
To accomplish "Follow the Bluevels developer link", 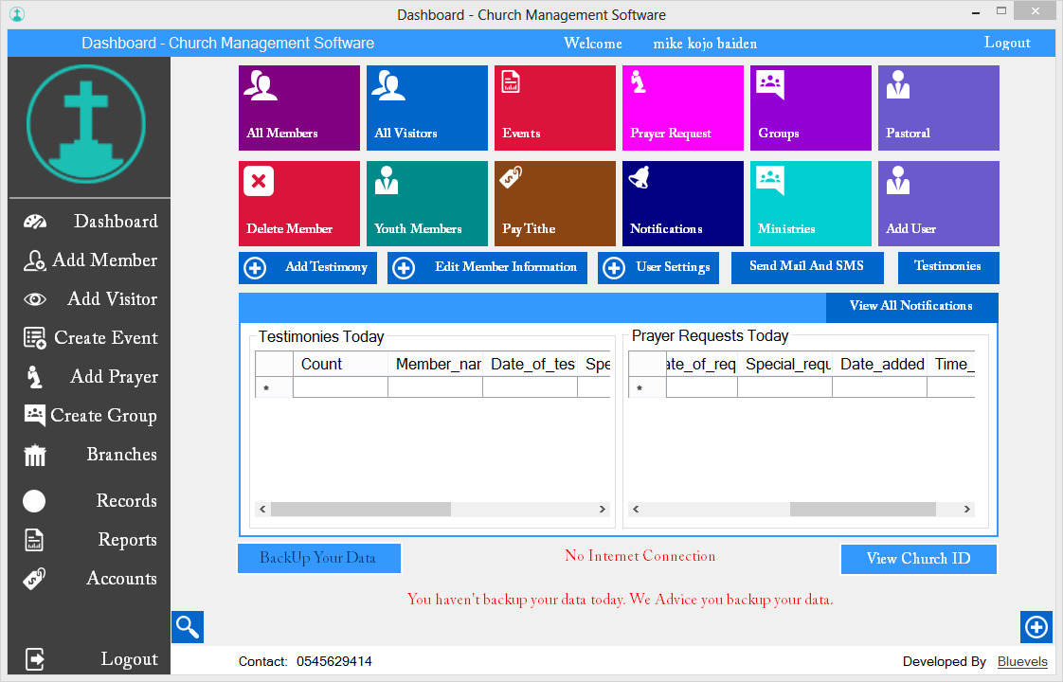I will tap(1016, 662).
